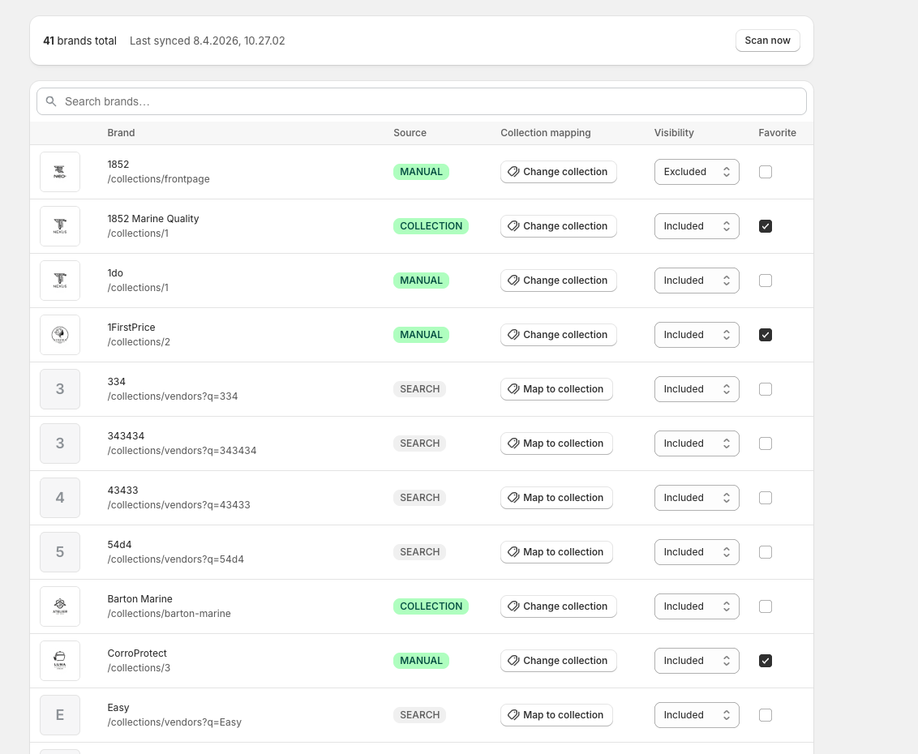Open the Excluded visibility dropdown for 1852
918x754 pixels.
697,172
